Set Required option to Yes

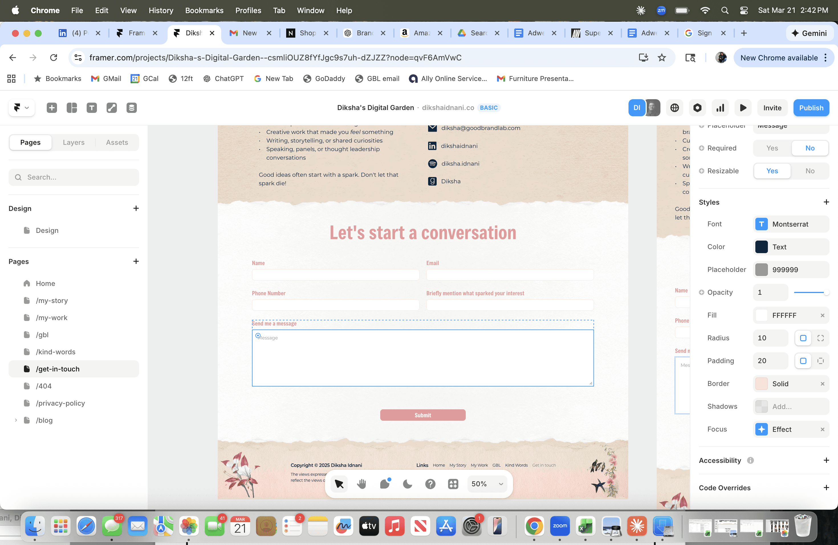772,148
